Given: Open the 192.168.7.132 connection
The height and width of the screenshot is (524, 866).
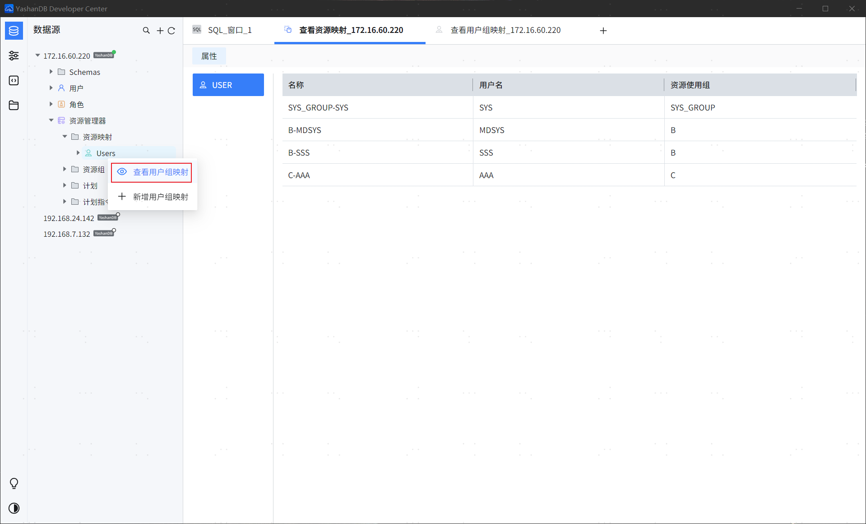Looking at the screenshot, I should coord(67,234).
